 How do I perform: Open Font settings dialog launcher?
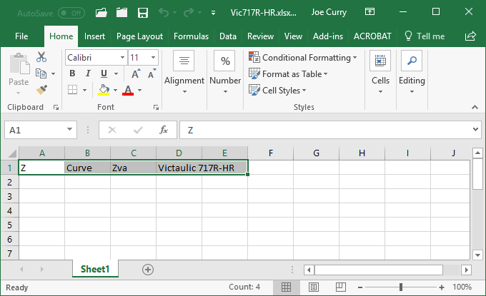[157, 107]
